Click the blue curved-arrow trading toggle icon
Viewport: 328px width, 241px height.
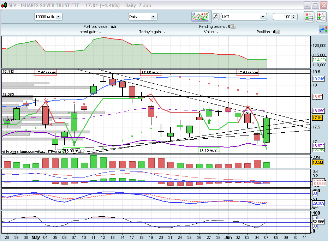[323, 30]
